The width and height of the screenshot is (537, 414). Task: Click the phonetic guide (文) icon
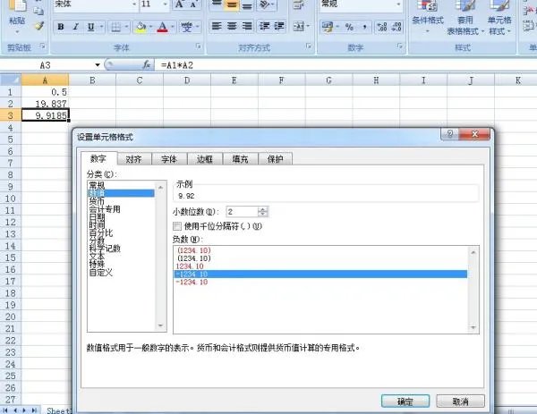[187, 27]
